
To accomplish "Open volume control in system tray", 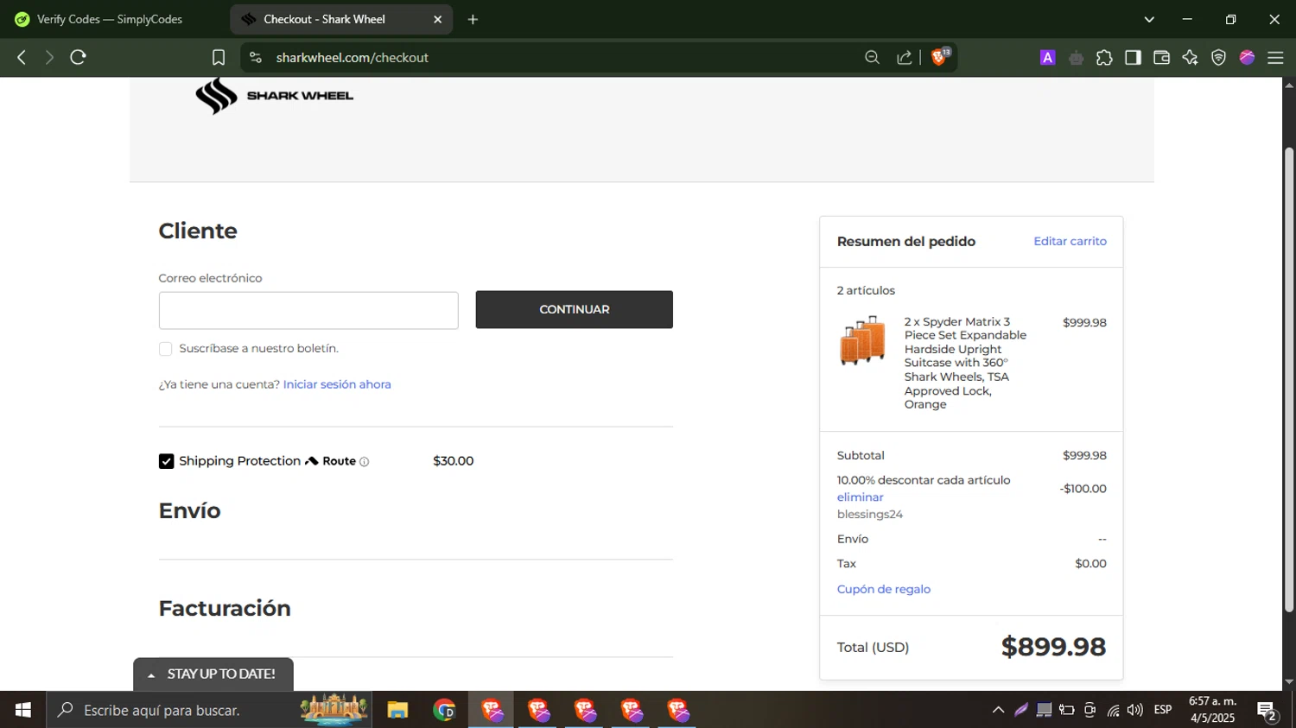I will 1135,710.
